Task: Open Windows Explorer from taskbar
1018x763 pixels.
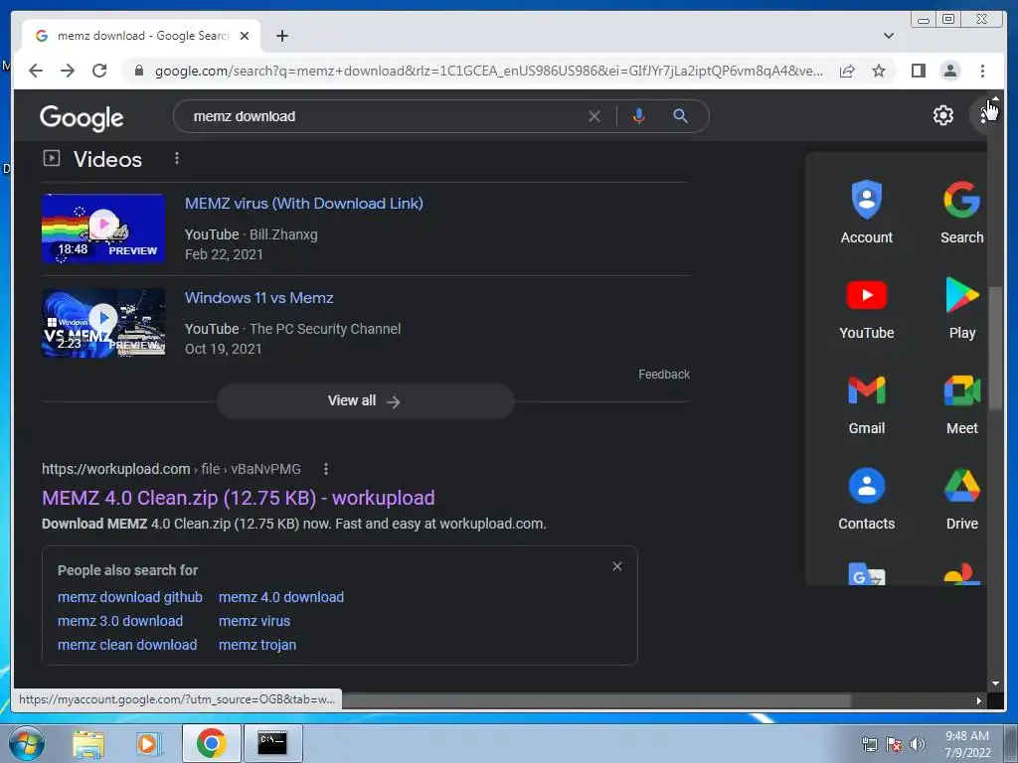Action: [x=88, y=743]
